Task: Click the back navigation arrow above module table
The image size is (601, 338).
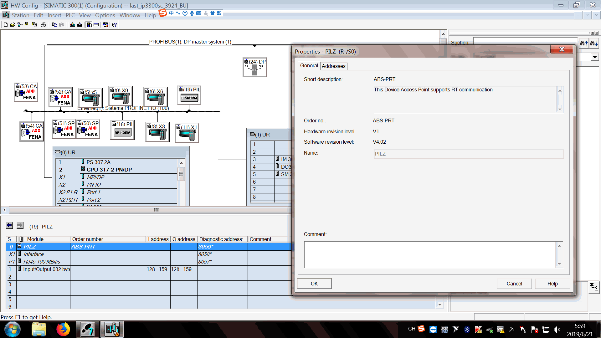Action: [9, 225]
